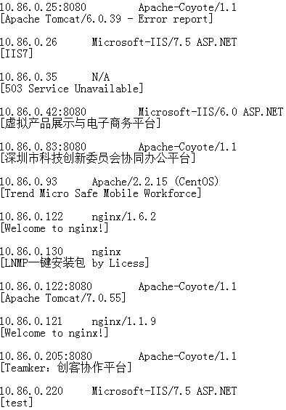The height and width of the screenshot is (410, 286).
Task: Select the Teamker：创客协作平台 title
Action: point(66,368)
